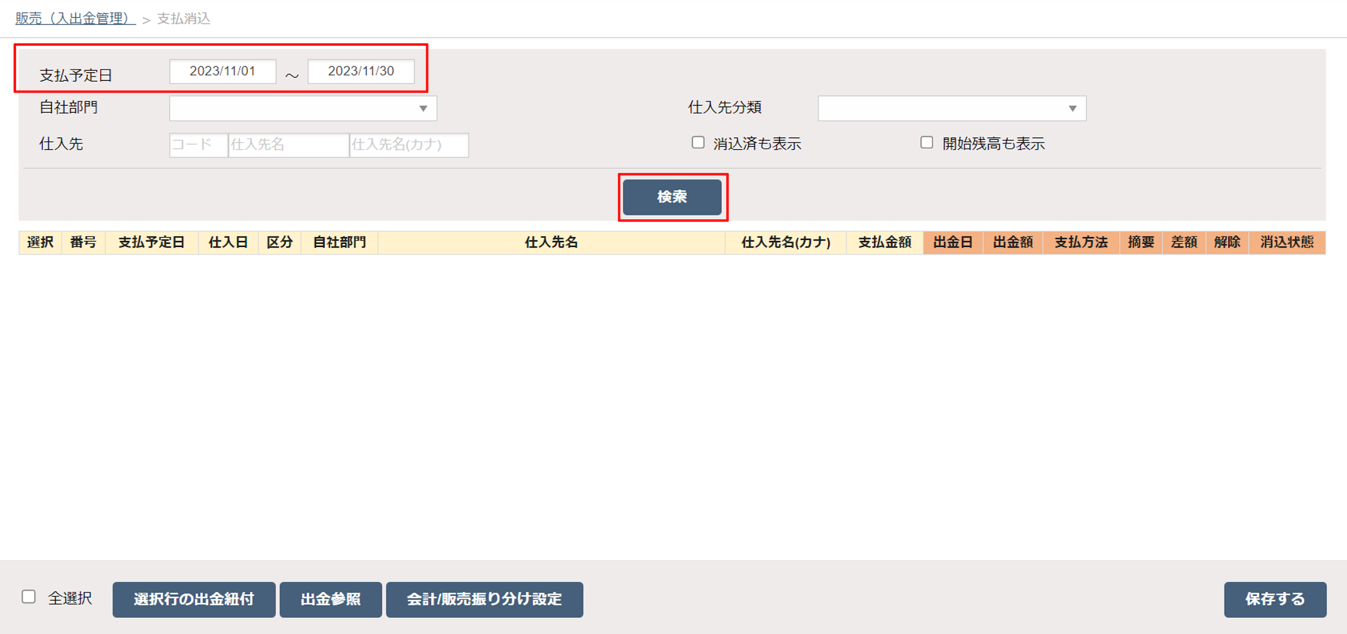Enable the 開始残高も表示 checkbox
This screenshot has width=1347, height=634.
click(926, 142)
